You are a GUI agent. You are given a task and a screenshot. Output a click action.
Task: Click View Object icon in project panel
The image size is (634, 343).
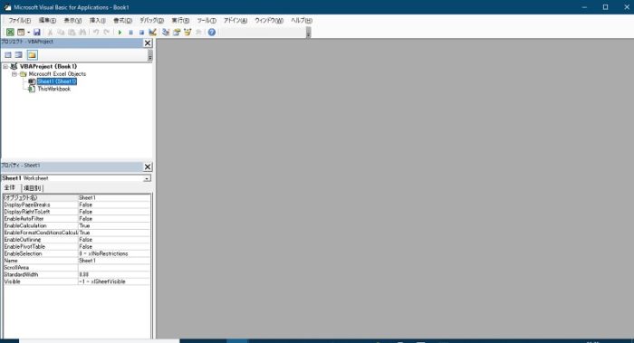[x=19, y=55]
